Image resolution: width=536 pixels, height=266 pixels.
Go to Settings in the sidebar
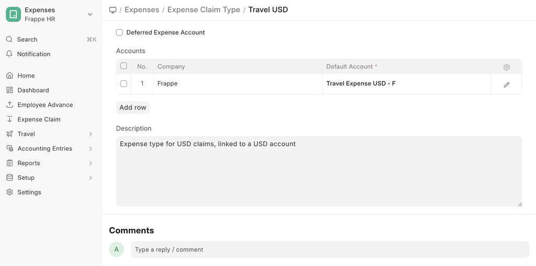tap(29, 192)
